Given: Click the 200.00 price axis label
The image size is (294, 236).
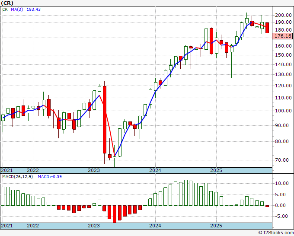Looking at the screenshot, I should [x=283, y=16].
